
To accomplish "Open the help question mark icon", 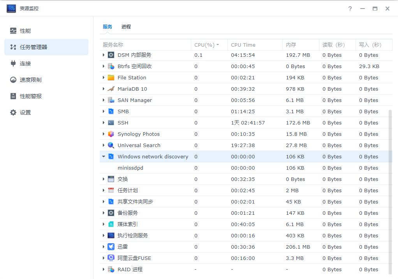I will pos(350,9).
